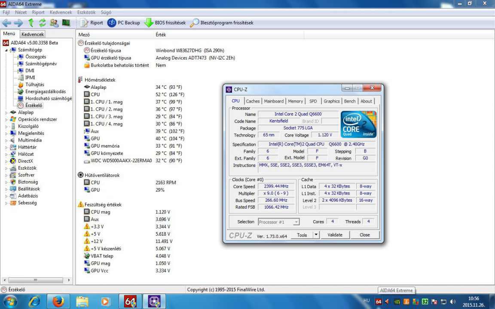Click the green up-level arrow icon
This screenshot has height=309, width=495.
pos(31,23)
